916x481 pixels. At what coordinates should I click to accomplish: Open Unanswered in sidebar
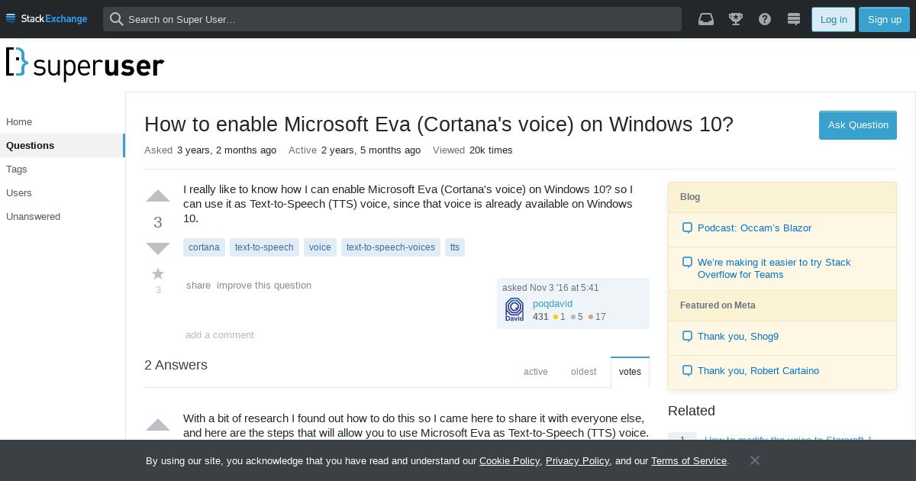63,217
